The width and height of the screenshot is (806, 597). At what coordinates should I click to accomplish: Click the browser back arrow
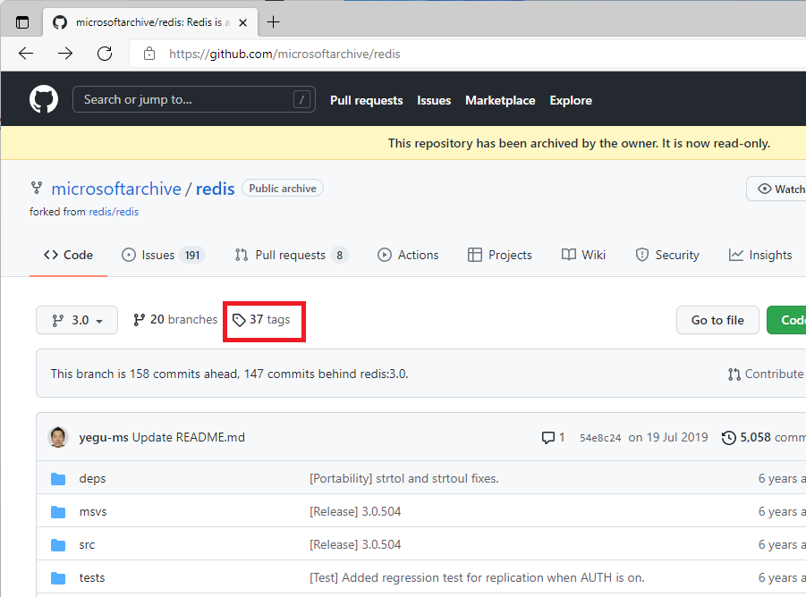(26, 54)
